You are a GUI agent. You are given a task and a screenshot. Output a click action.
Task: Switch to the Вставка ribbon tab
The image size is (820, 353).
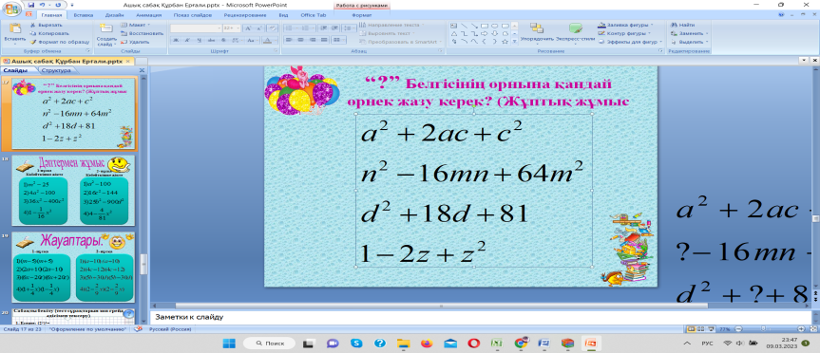pyautogui.click(x=84, y=15)
